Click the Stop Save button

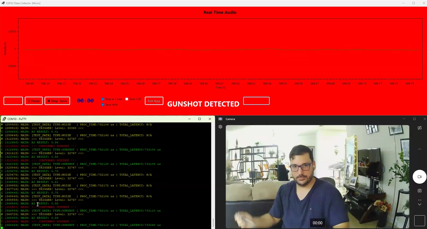click(57, 101)
